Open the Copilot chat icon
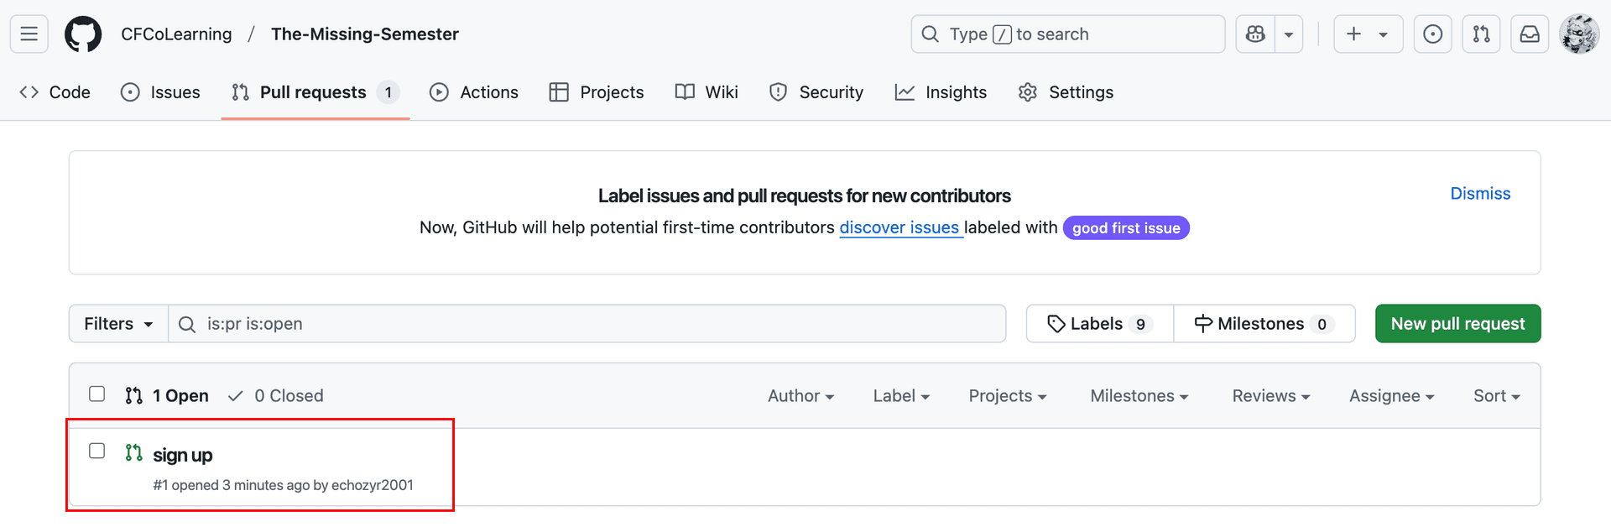The height and width of the screenshot is (527, 1611). click(1255, 34)
